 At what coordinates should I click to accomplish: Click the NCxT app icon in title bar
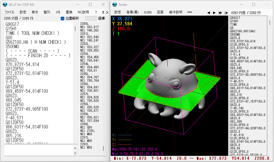coord(5,4)
